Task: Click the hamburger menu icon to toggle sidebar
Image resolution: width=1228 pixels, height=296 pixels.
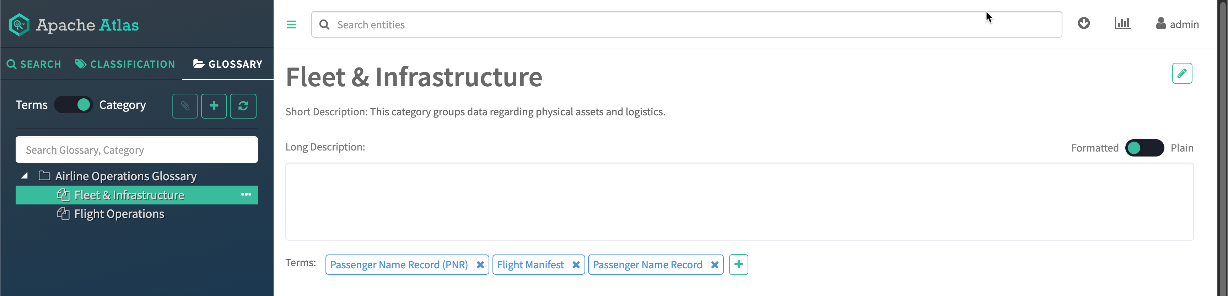Action: (291, 25)
